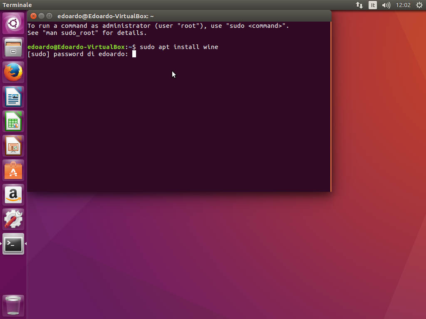Open the Files manager from launcher

14,48
